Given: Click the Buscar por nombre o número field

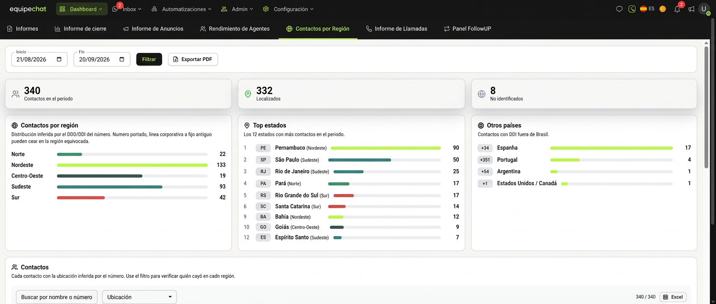Looking at the screenshot, I should tap(57, 297).
